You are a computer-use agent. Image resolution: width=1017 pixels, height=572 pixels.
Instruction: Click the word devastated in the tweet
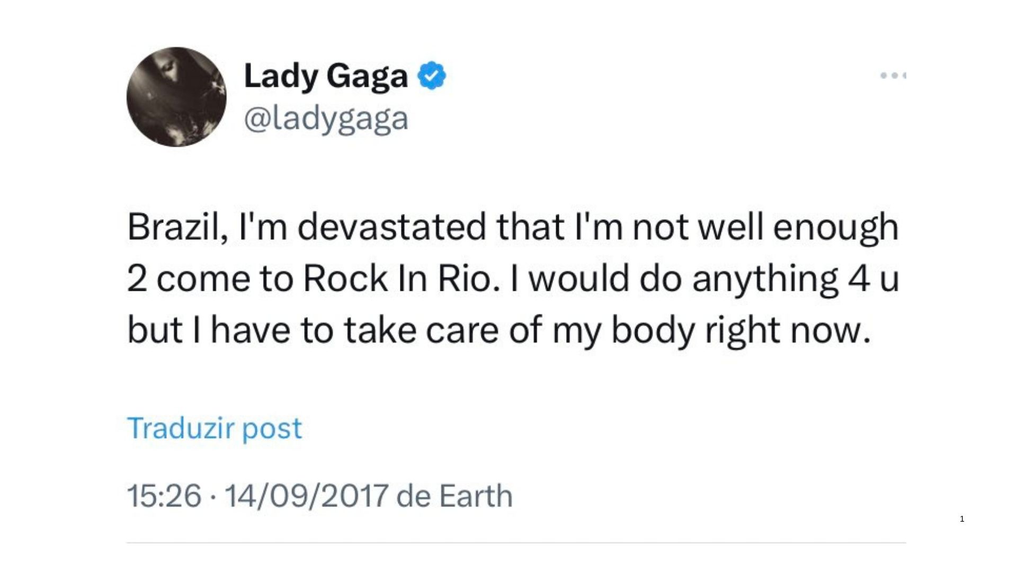pos(391,227)
